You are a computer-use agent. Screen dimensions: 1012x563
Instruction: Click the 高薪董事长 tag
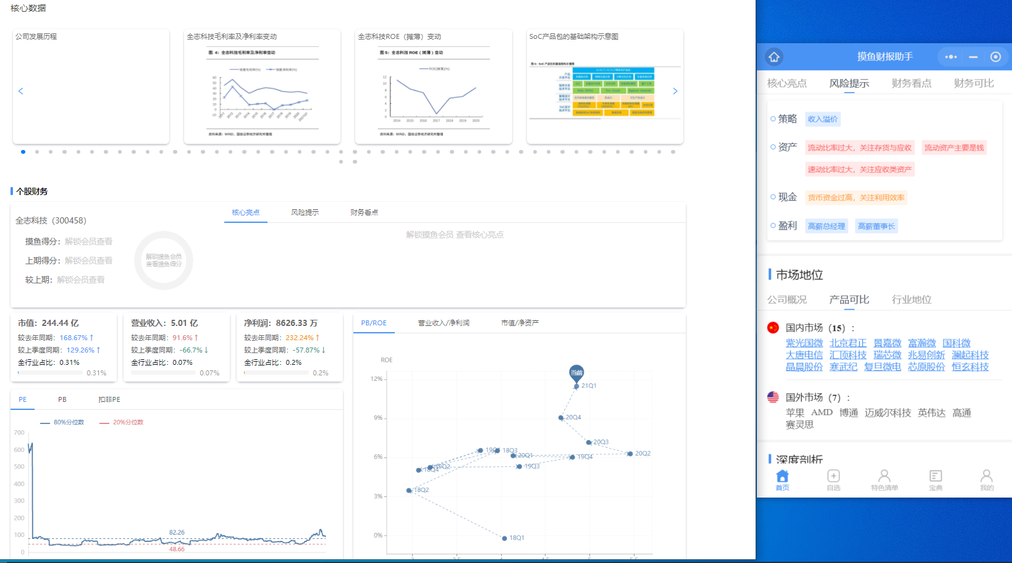pyautogui.click(x=876, y=226)
